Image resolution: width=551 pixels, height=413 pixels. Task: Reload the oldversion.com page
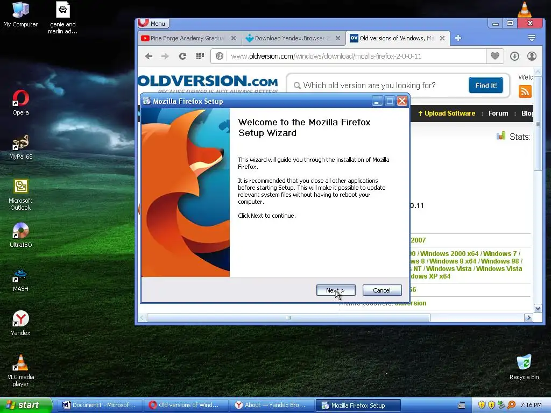point(182,56)
